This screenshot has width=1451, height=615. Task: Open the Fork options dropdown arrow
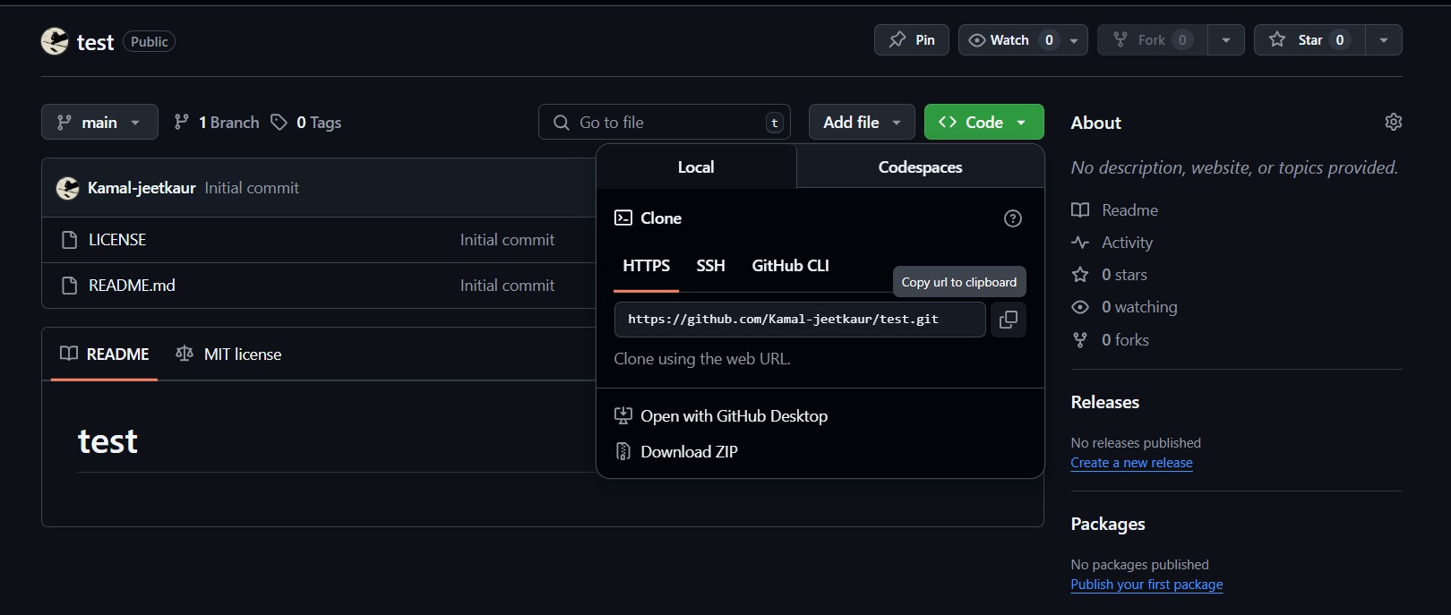point(1226,39)
